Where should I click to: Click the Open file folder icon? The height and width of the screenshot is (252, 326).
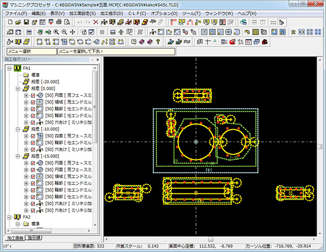click(x=18, y=22)
